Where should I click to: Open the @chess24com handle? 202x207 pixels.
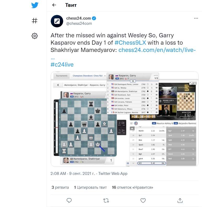click(79, 23)
